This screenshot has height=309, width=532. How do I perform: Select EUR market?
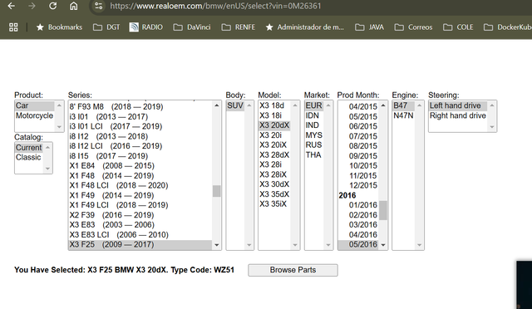click(314, 105)
